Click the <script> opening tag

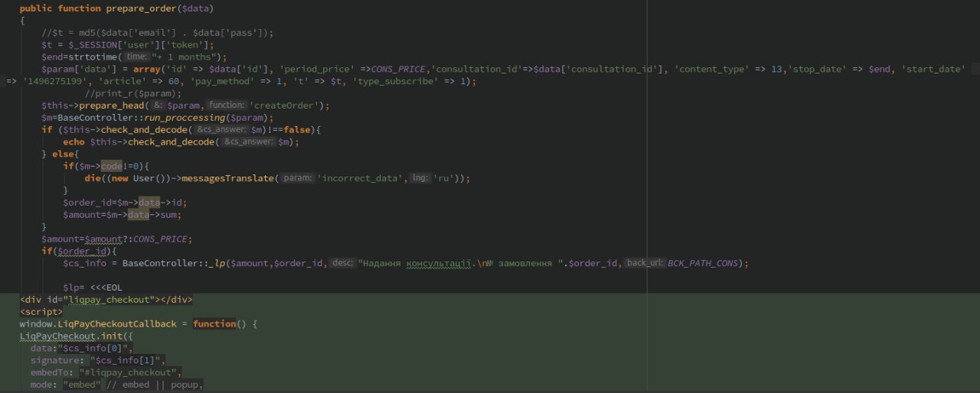(x=41, y=312)
